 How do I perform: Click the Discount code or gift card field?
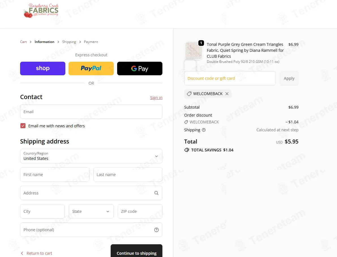pyautogui.click(x=230, y=78)
